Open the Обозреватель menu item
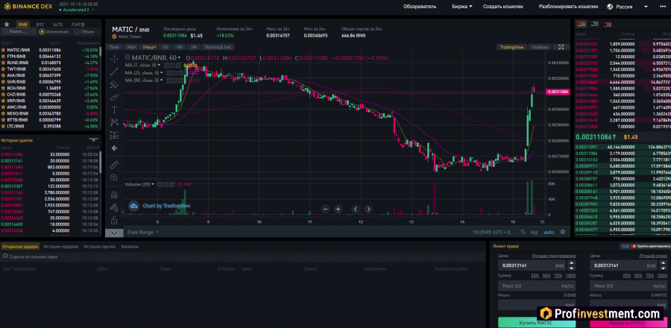The height and width of the screenshot is (328, 671). tap(419, 7)
